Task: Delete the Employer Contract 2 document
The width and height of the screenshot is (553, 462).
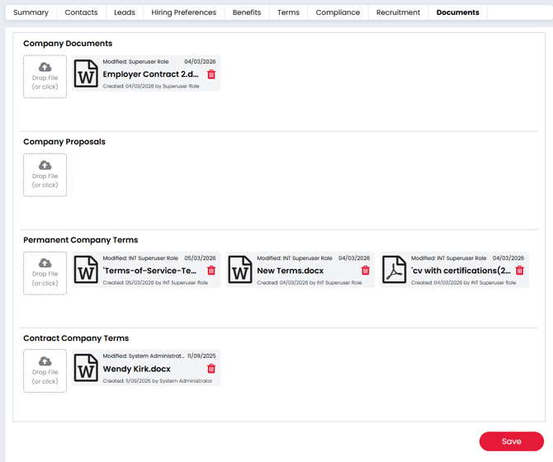Action: click(211, 74)
